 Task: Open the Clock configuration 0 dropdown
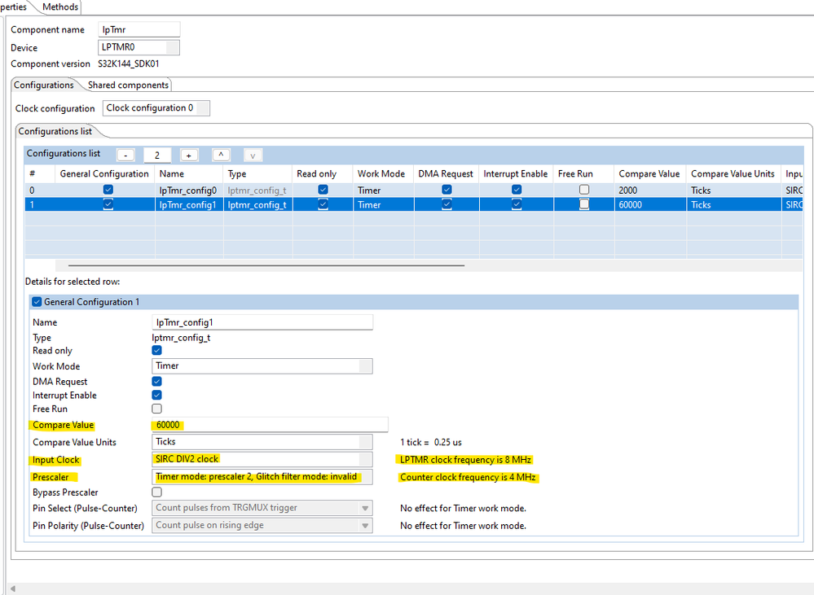click(x=156, y=108)
